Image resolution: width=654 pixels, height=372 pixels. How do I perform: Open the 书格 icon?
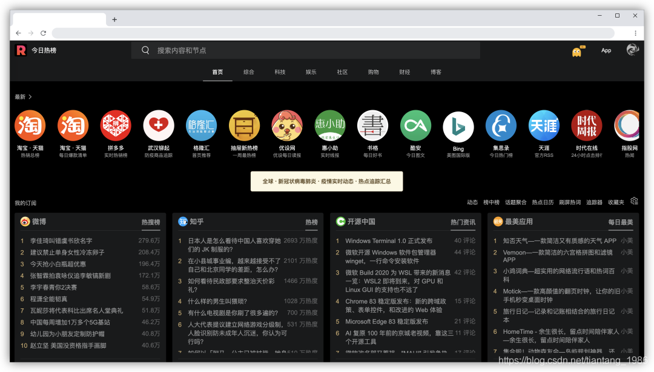[x=373, y=125]
